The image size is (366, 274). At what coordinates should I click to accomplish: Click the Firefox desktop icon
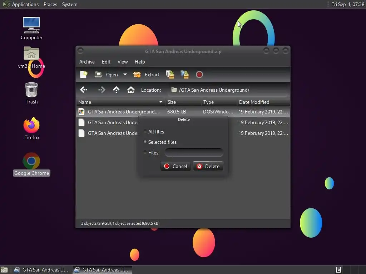[31, 128]
